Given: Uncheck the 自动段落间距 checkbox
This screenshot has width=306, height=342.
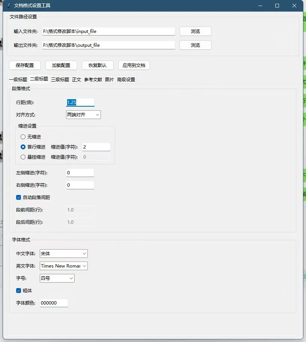Looking at the screenshot, I should [x=18, y=197].
